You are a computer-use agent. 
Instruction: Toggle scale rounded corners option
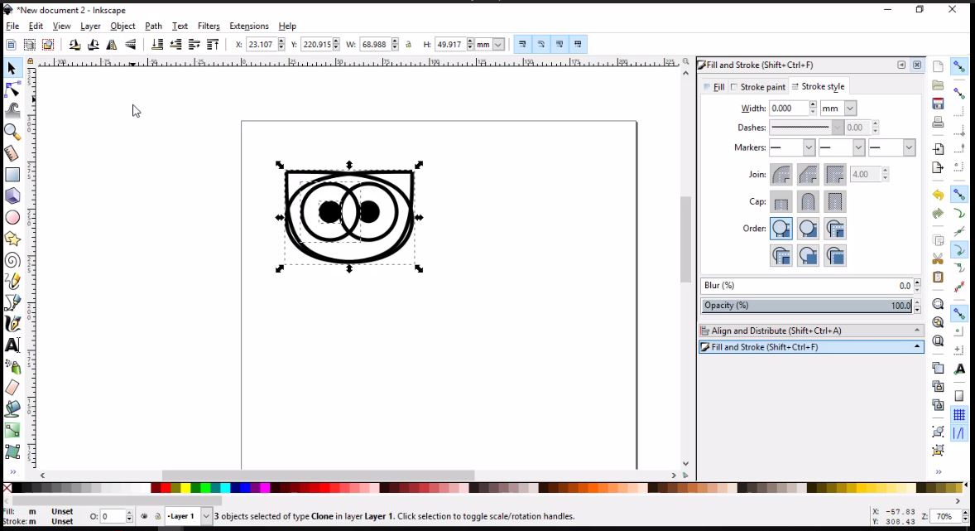541,44
